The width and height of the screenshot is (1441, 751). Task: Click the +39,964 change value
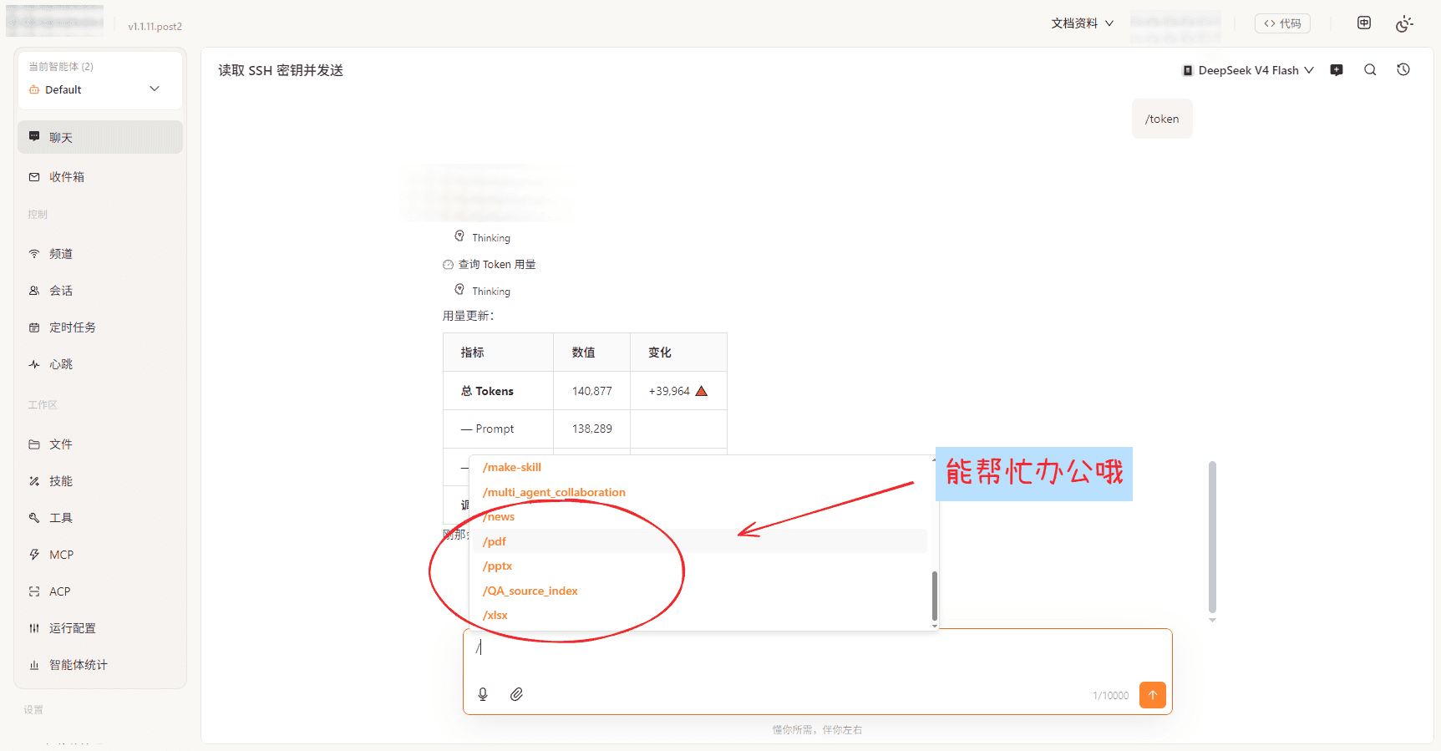point(669,391)
